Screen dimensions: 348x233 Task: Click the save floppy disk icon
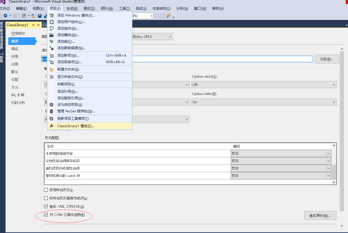[40, 16]
